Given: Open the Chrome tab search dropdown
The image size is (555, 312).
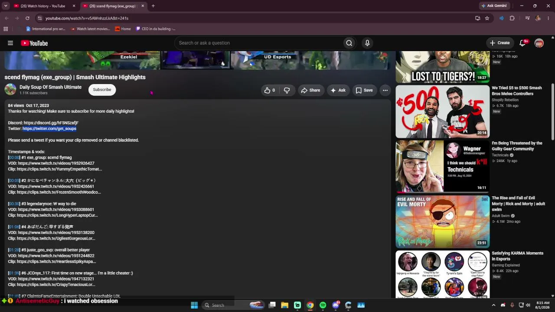Looking at the screenshot, I should coord(6,6).
